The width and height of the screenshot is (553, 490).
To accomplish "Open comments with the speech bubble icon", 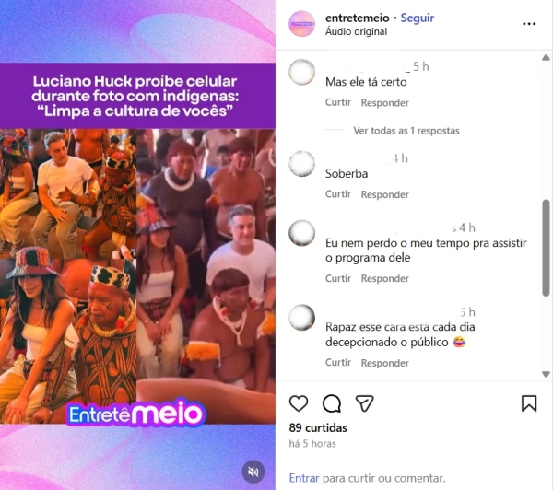I will coord(332,403).
